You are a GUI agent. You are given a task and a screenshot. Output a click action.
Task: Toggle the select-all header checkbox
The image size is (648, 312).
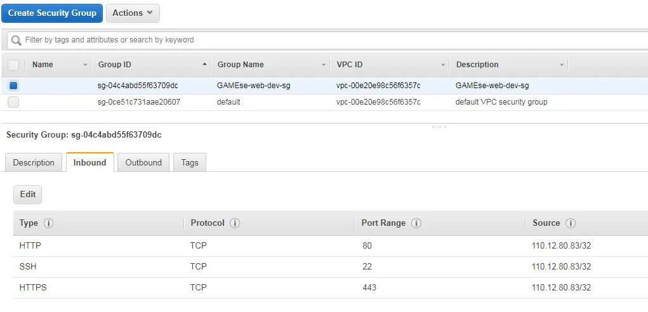pos(13,65)
